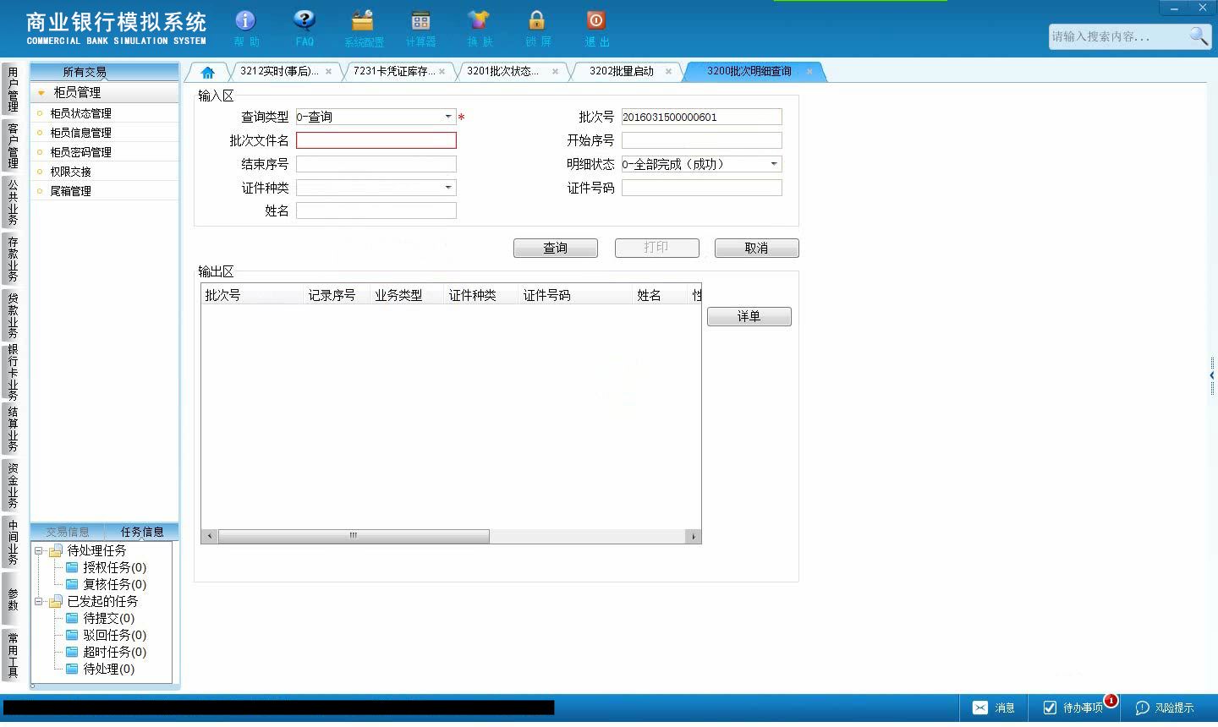
Task: Expand the right side panel arrow
Action: point(1212,375)
